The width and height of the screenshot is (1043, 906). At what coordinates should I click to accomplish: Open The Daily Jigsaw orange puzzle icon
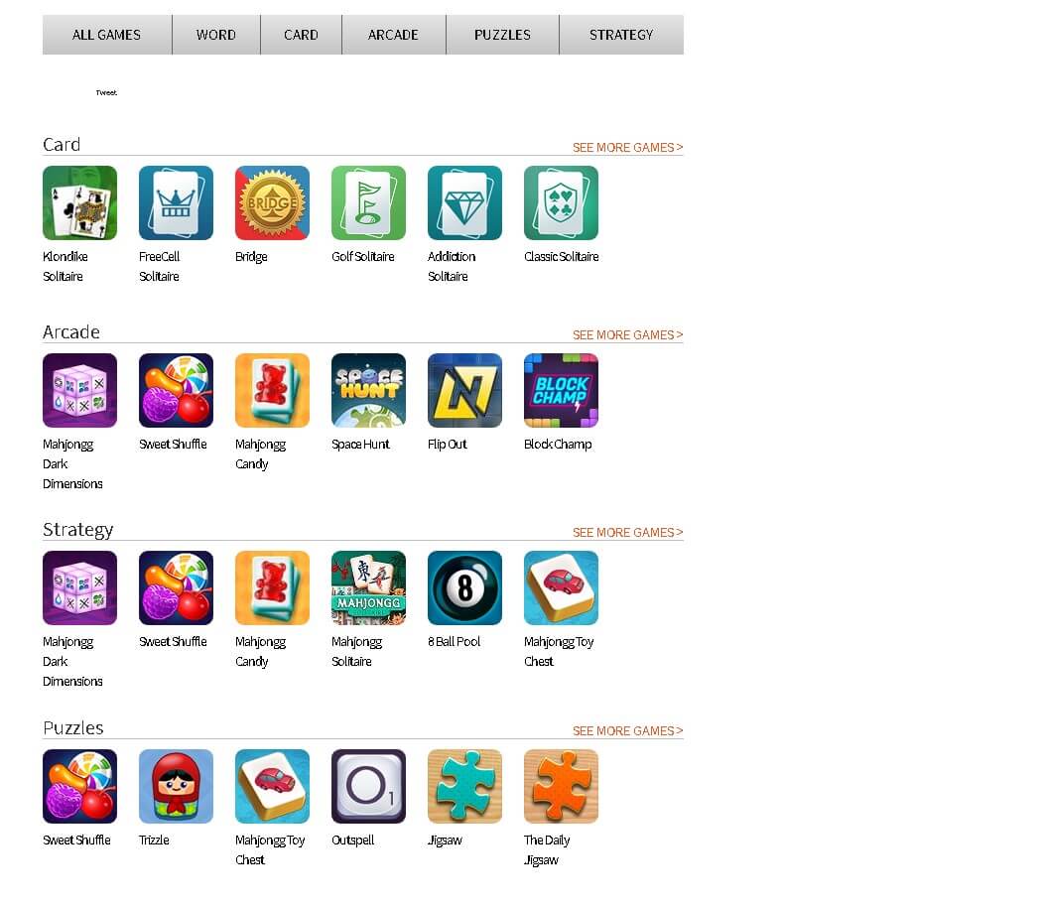click(562, 786)
